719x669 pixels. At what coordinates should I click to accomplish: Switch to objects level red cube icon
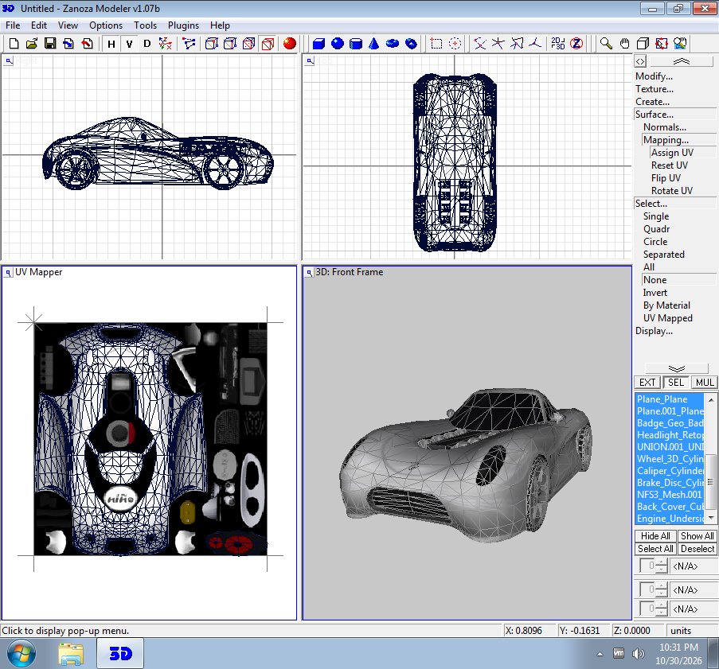[268, 44]
